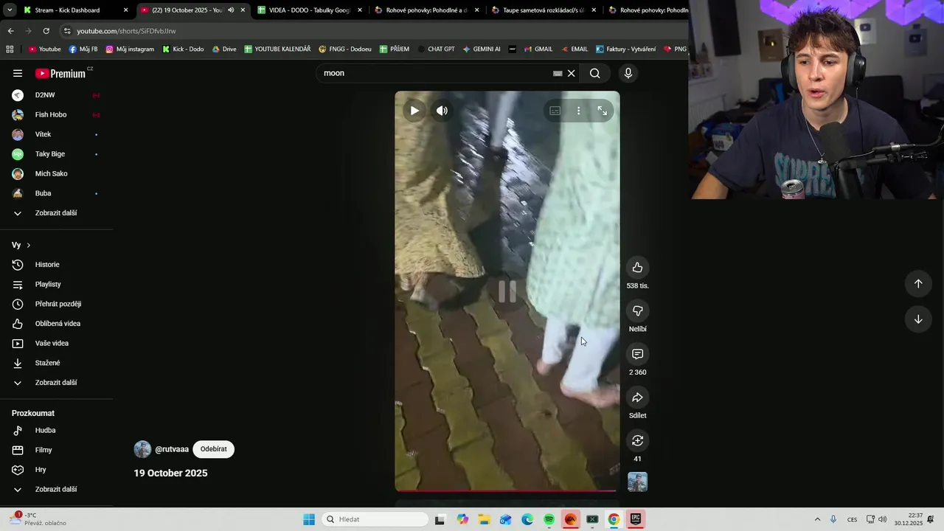Open comments (2 360)

pos(637,354)
